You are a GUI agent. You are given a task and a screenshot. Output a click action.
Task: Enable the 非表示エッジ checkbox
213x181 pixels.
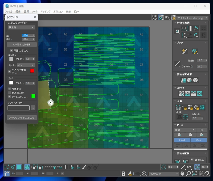click(10, 92)
